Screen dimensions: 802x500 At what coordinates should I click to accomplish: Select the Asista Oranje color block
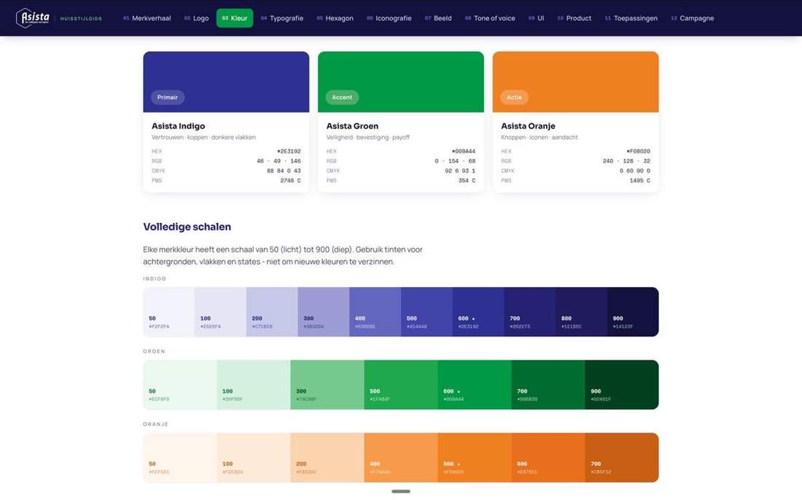(x=575, y=82)
